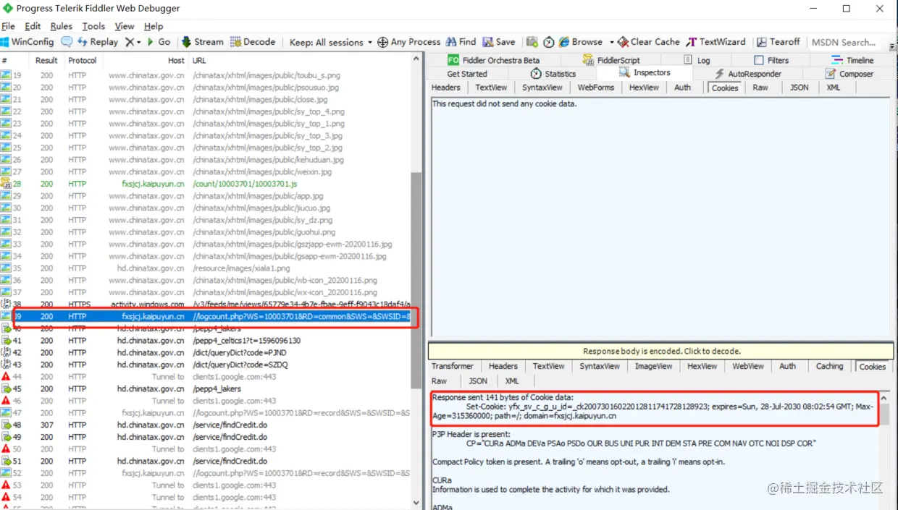The height and width of the screenshot is (510, 898).
Task: Click the yellow decode response bar
Action: click(662, 351)
